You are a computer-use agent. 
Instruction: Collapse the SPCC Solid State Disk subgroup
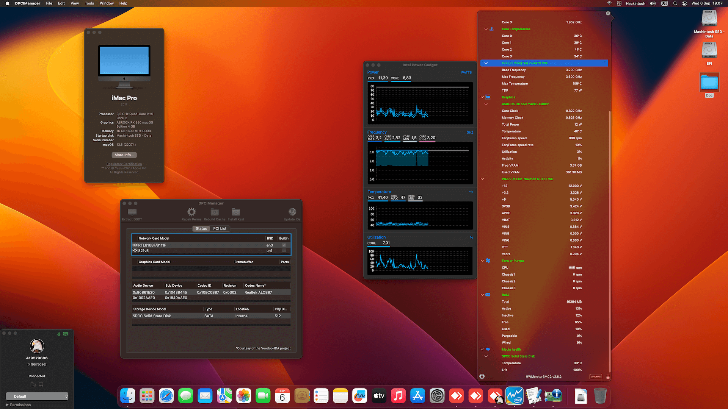(x=486, y=356)
